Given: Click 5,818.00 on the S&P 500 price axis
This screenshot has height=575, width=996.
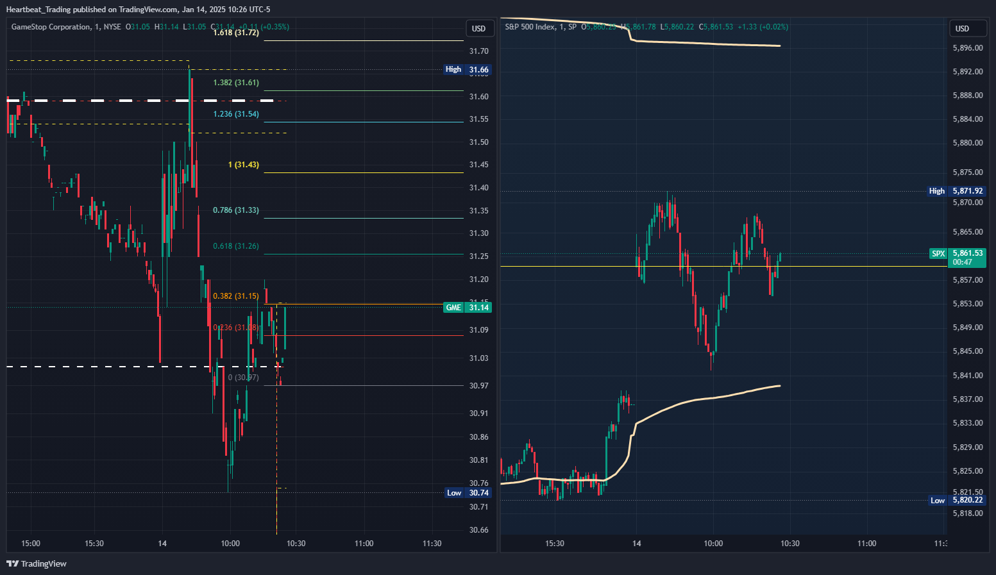Looking at the screenshot, I should (x=968, y=513).
